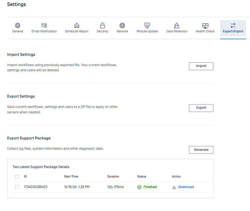
Task: Click the General gear icon
Action: [18, 25]
